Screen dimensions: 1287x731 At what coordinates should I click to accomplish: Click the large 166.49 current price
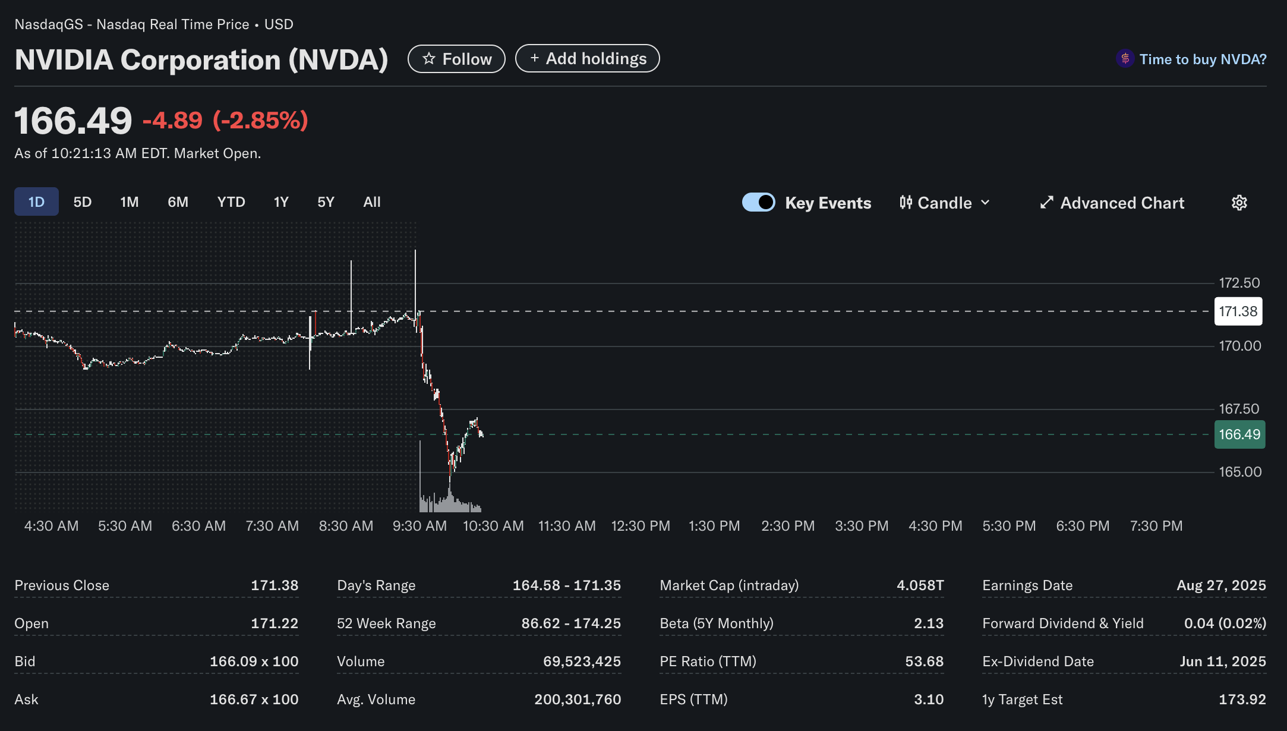click(73, 121)
